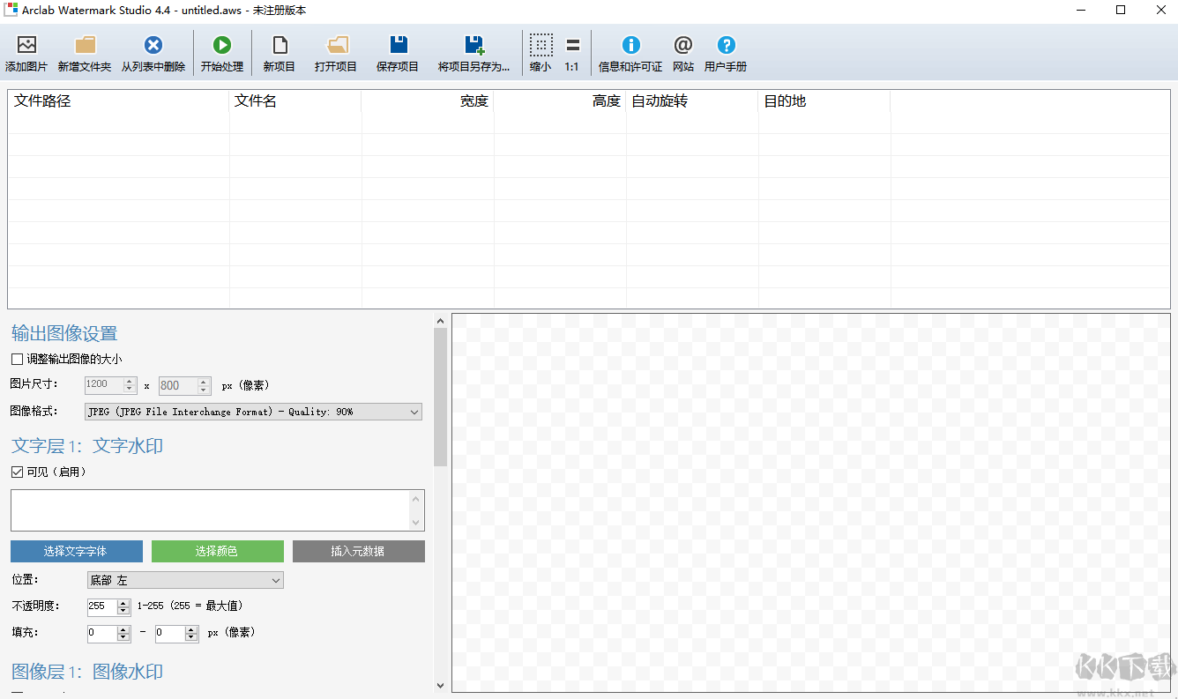Click 从列表中删除 remove icon
Screen dimensions: 1178x699
pyautogui.click(x=153, y=46)
